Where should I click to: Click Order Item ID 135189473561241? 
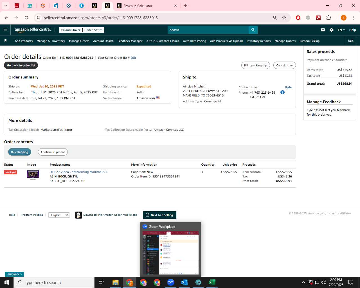156,176
